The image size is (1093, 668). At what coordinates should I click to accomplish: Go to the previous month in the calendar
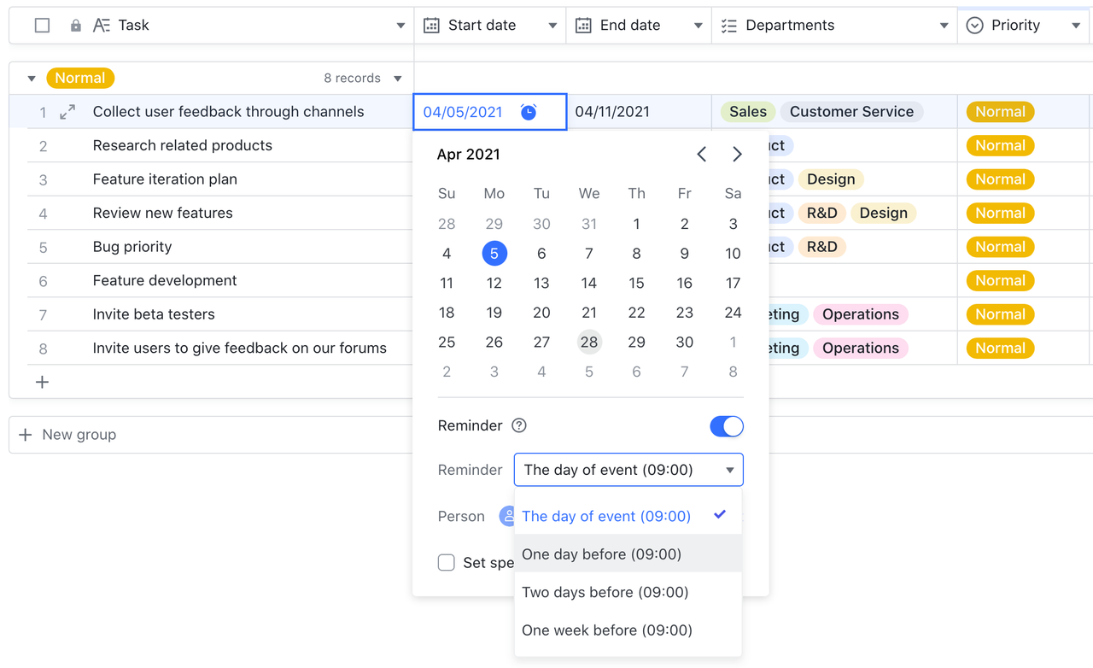click(x=701, y=155)
